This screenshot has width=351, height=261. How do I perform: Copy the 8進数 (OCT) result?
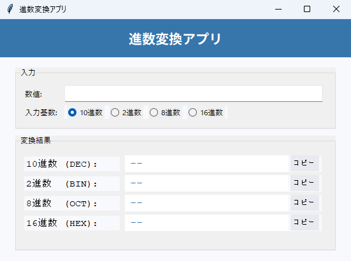click(304, 202)
